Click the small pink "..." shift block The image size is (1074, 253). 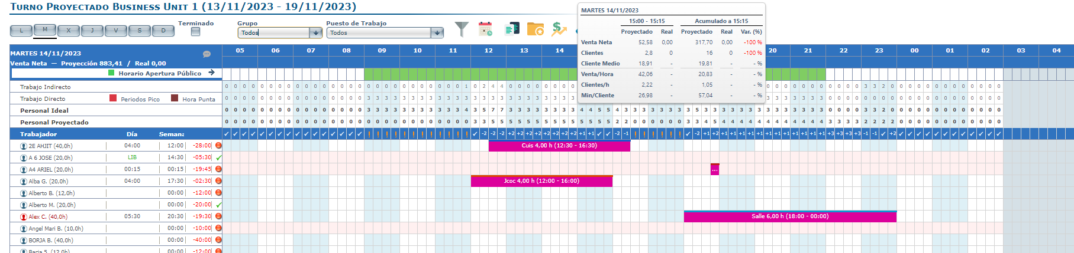(x=715, y=170)
